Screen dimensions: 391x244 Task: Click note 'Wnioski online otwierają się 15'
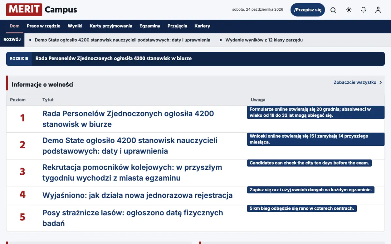tap(316, 139)
